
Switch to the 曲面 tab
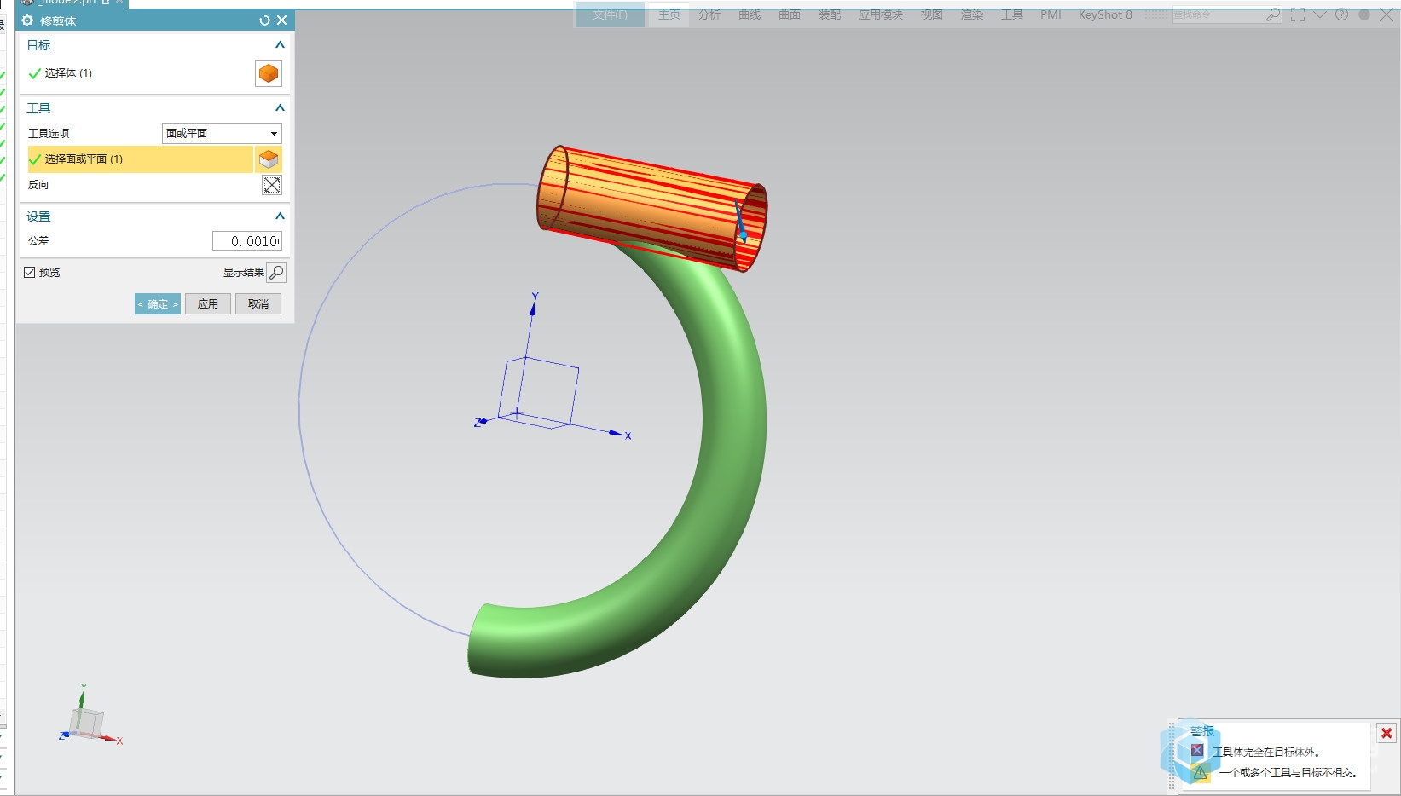pyautogui.click(x=790, y=14)
